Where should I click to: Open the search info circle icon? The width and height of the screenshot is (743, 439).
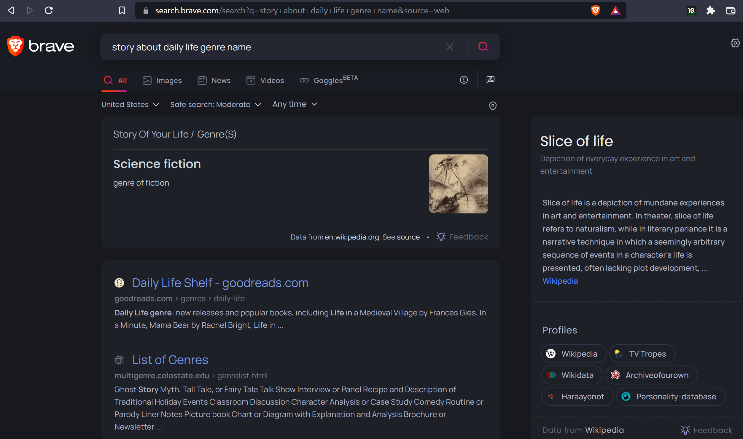[464, 80]
